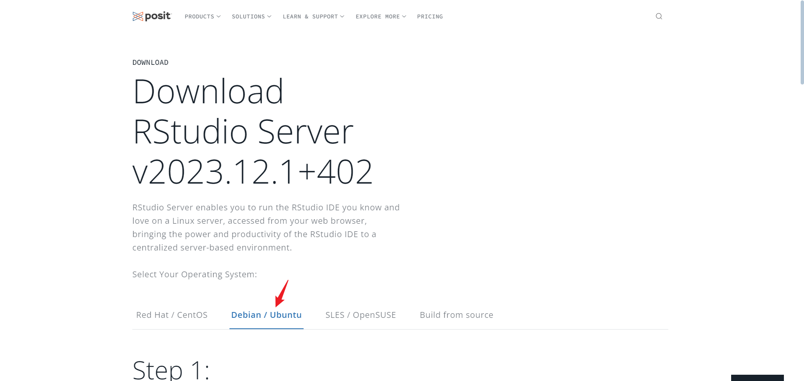The image size is (804, 381).
Task: Switch to the Debian / Ubuntu tab
Action: [266, 315]
